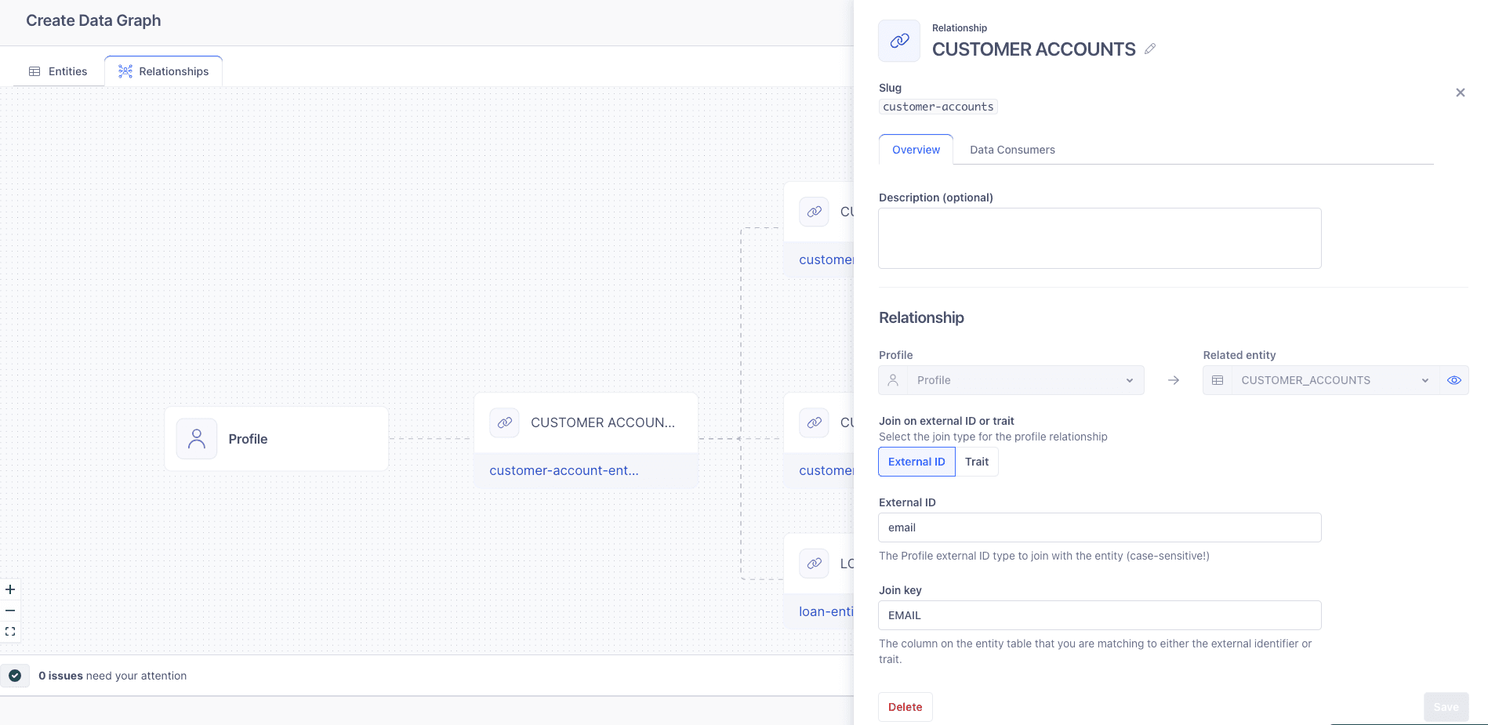
Task: Rename relationship using the pencil edit icon
Action: (1149, 49)
